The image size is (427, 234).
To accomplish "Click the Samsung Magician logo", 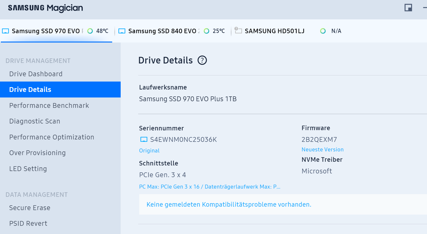I will point(45,8).
